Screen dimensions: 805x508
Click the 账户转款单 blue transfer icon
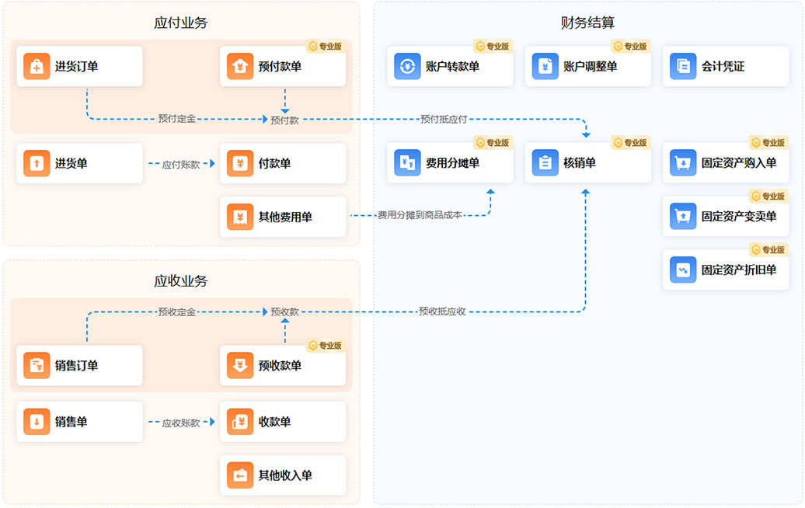tap(407, 66)
